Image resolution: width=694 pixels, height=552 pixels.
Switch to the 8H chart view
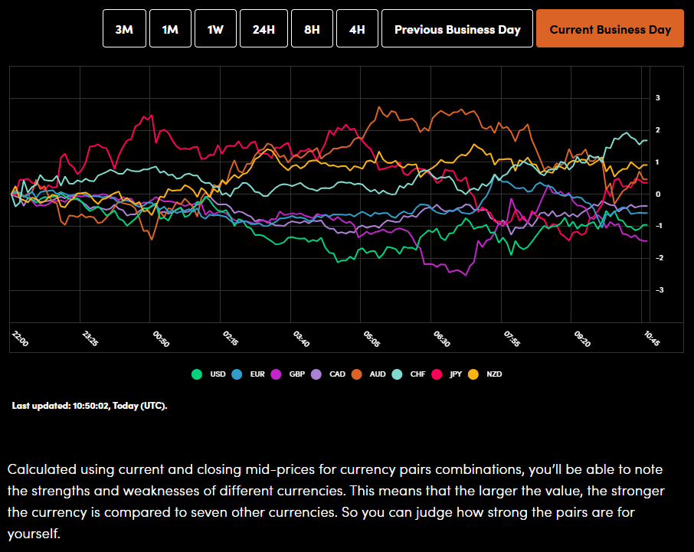(x=312, y=28)
